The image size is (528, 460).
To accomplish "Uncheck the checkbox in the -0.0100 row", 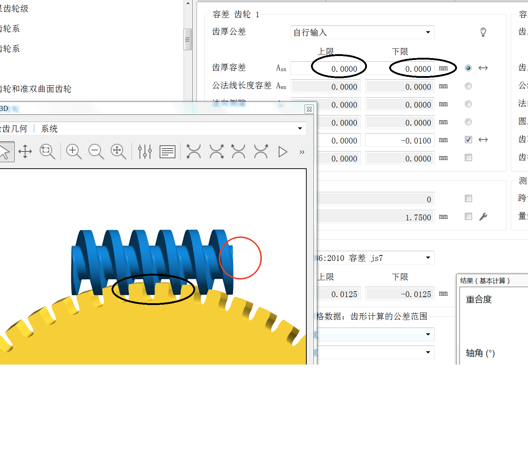I will click(468, 140).
